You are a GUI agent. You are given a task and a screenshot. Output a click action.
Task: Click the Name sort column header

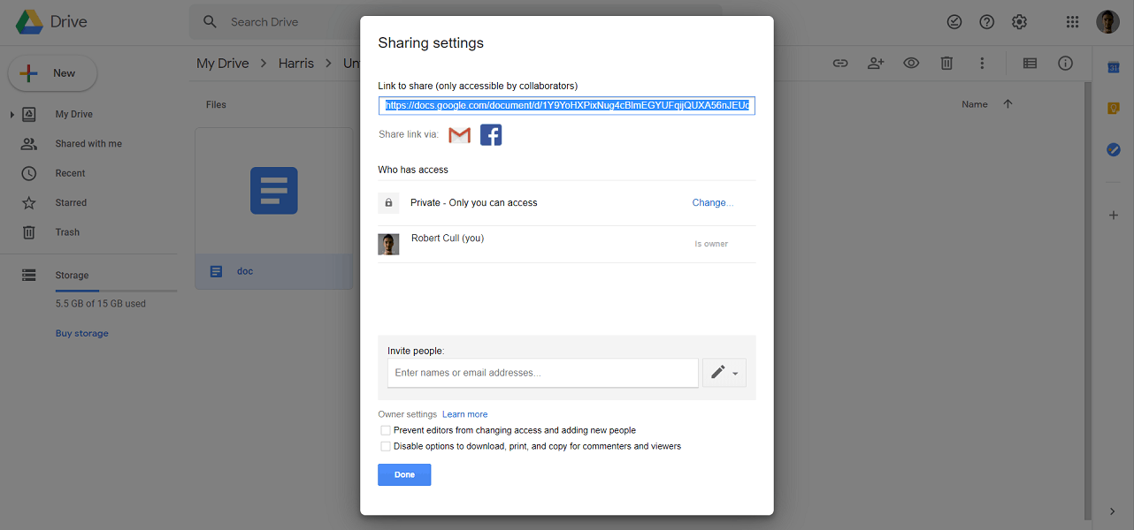[x=975, y=104]
